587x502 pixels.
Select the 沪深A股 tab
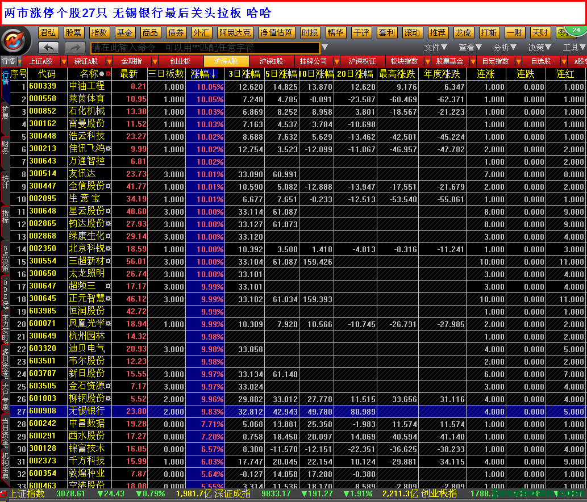(226, 61)
